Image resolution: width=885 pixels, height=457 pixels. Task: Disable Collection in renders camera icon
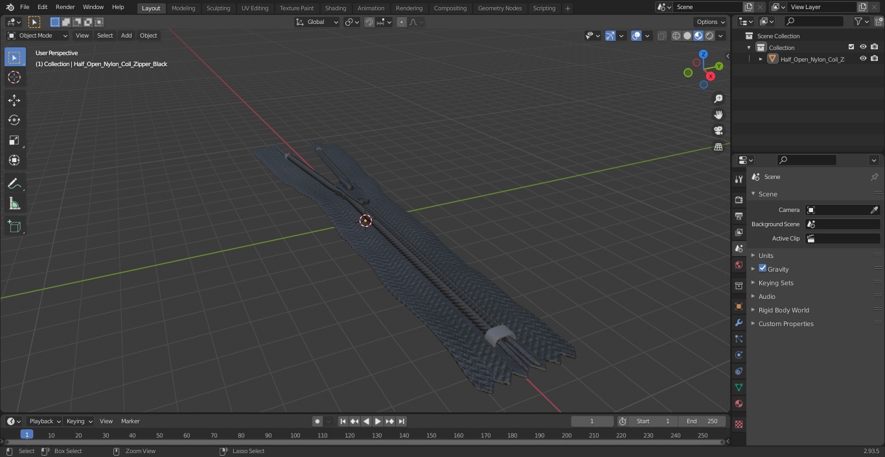(875, 47)
